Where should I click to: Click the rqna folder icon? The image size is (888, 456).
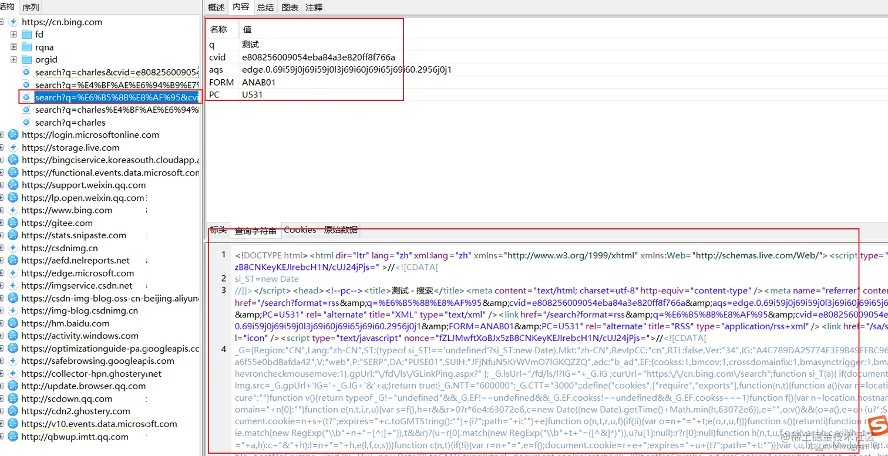26,47
